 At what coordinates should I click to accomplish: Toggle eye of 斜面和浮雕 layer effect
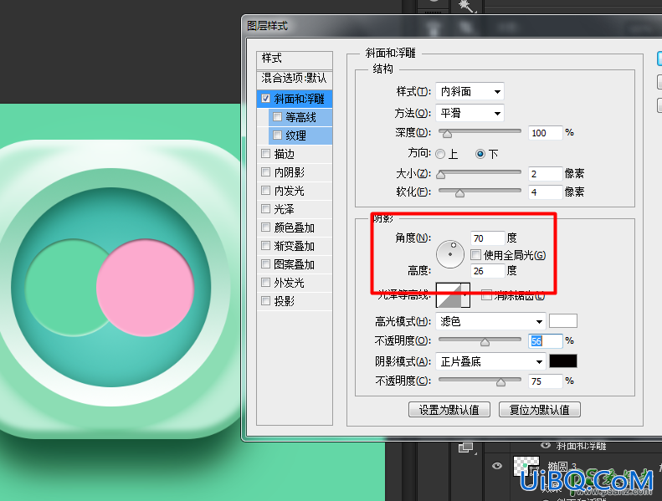click(546, 445)
